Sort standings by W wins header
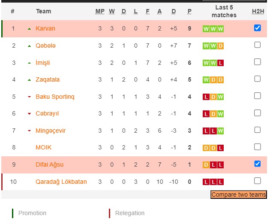Viewport: 270px width, 222px height. click(112, 11)
